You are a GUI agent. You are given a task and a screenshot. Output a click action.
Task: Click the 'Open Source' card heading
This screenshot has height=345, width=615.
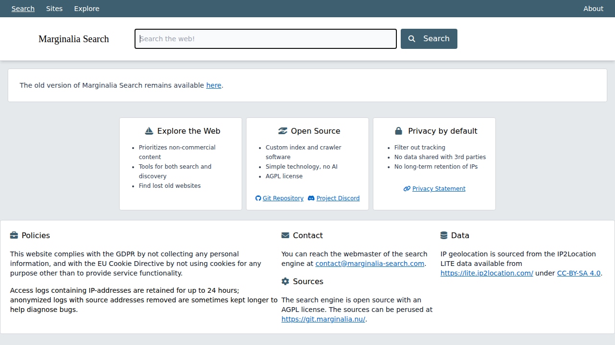tap(315, 131)
